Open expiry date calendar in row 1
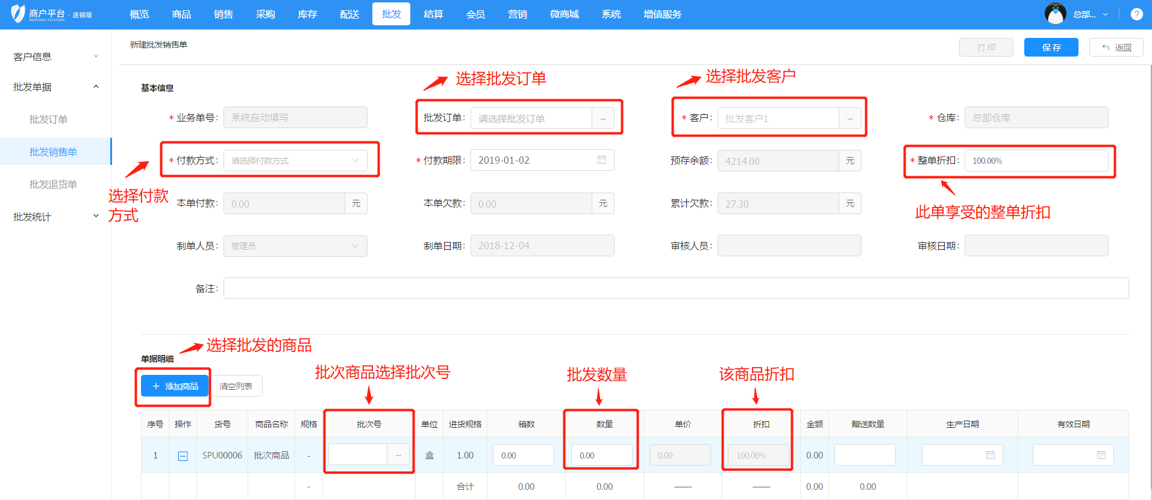 [x=1101, y=455]
